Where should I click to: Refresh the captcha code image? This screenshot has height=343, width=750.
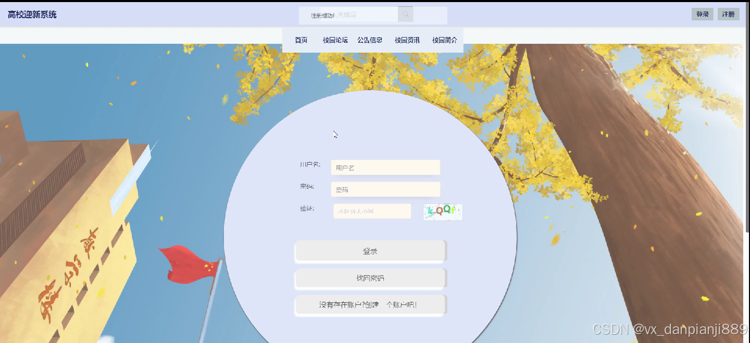pyautogui.click(x=443, y=212)
